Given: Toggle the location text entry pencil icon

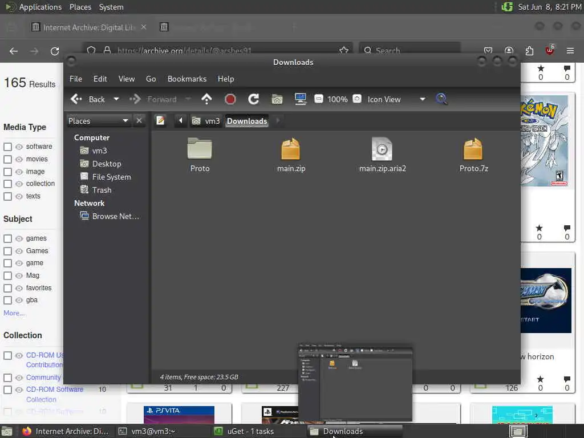Looking at the screenshot, I should pyautogui.click(x=160, y=121).
